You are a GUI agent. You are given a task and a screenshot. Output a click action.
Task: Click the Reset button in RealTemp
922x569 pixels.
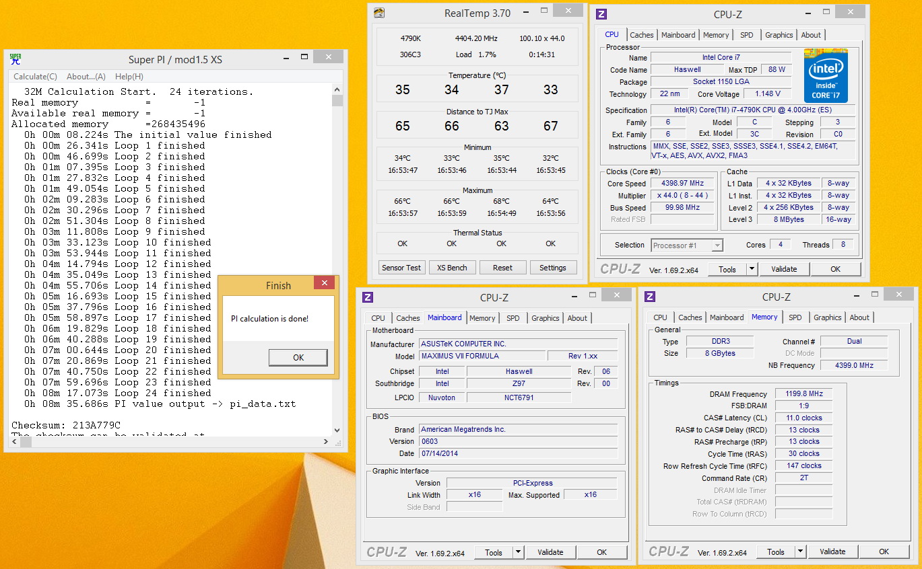[502, 268]
